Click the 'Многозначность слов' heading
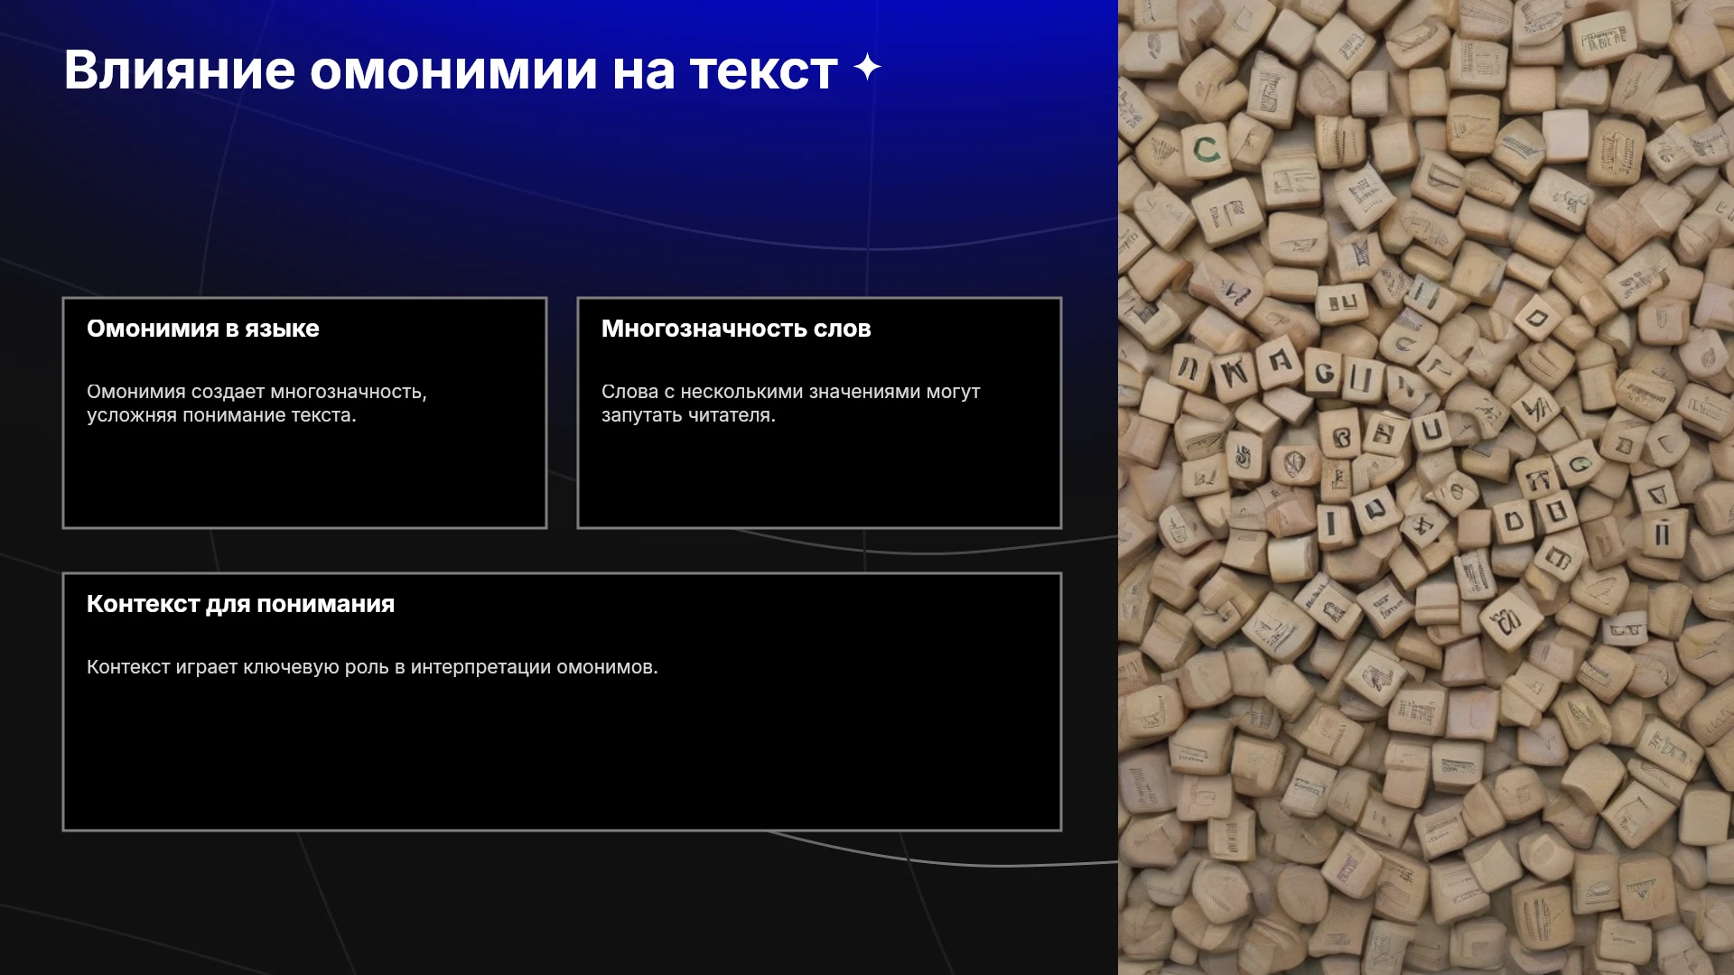This screenshot has height=975, width=1734. pos(736,329)
